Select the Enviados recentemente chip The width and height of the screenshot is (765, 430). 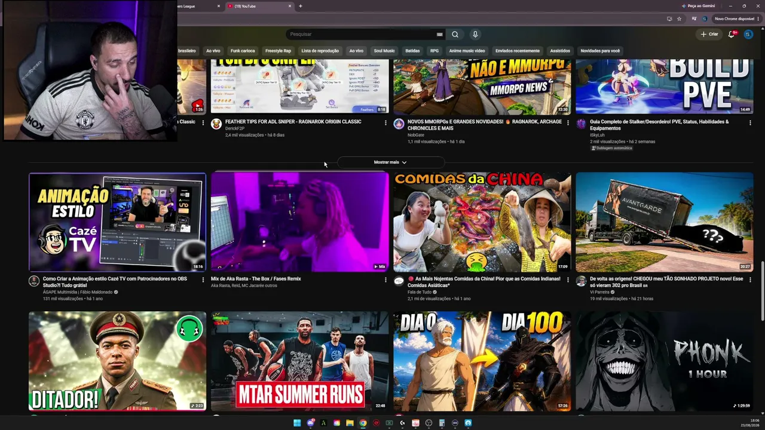coord(518,51)
